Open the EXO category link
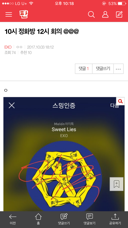128x228 pixels. [x=8, y=47]
